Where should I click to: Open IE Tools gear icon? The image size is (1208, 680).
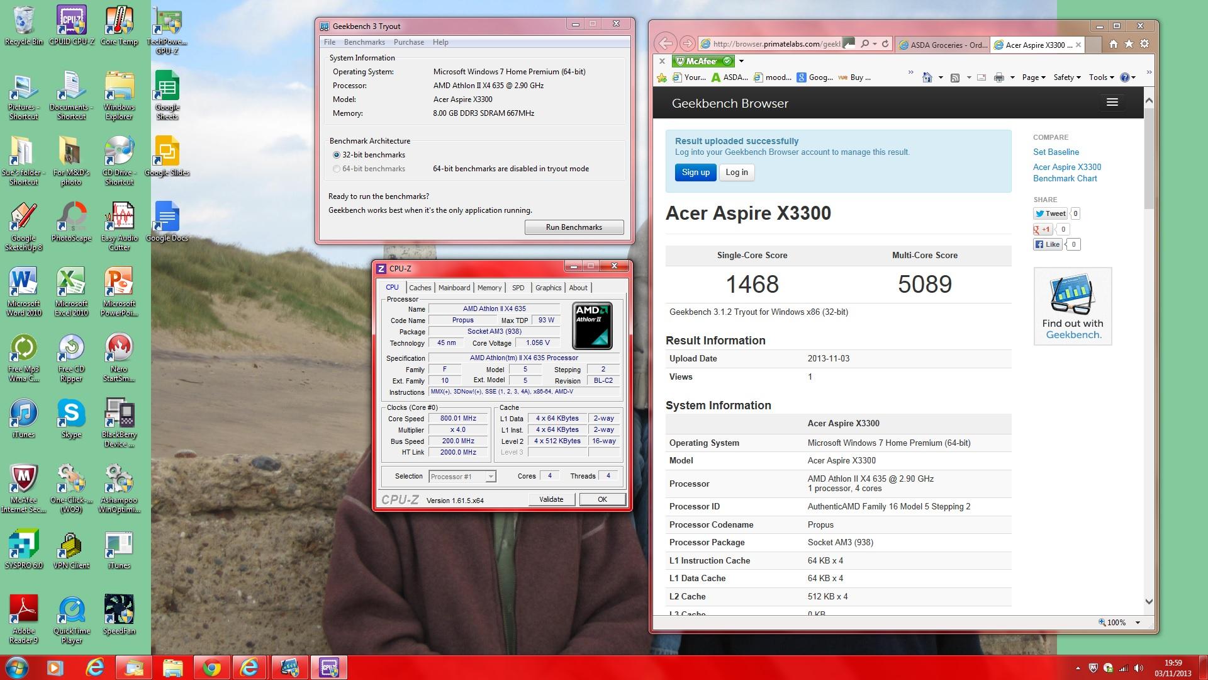pos(1144,44)
